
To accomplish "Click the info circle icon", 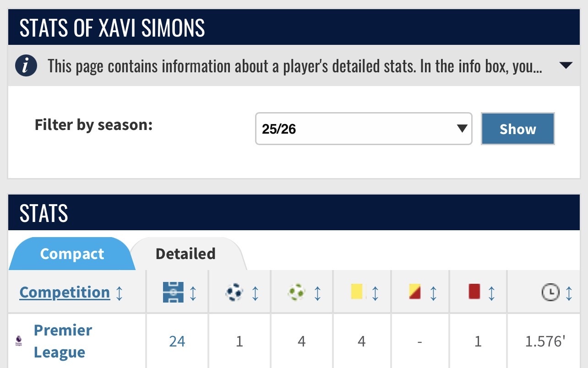I will pos(26,66).
